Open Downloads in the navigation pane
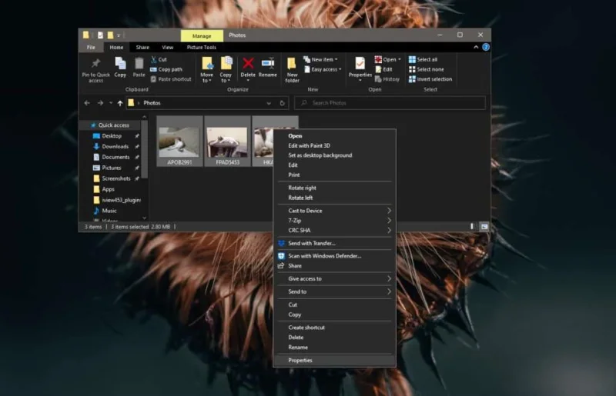 click(x=115, y=146)
